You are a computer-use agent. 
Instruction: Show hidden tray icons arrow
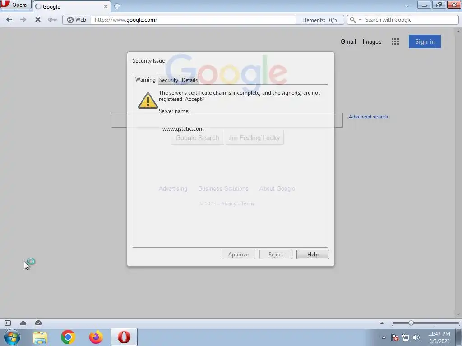[x=383, y=337]
